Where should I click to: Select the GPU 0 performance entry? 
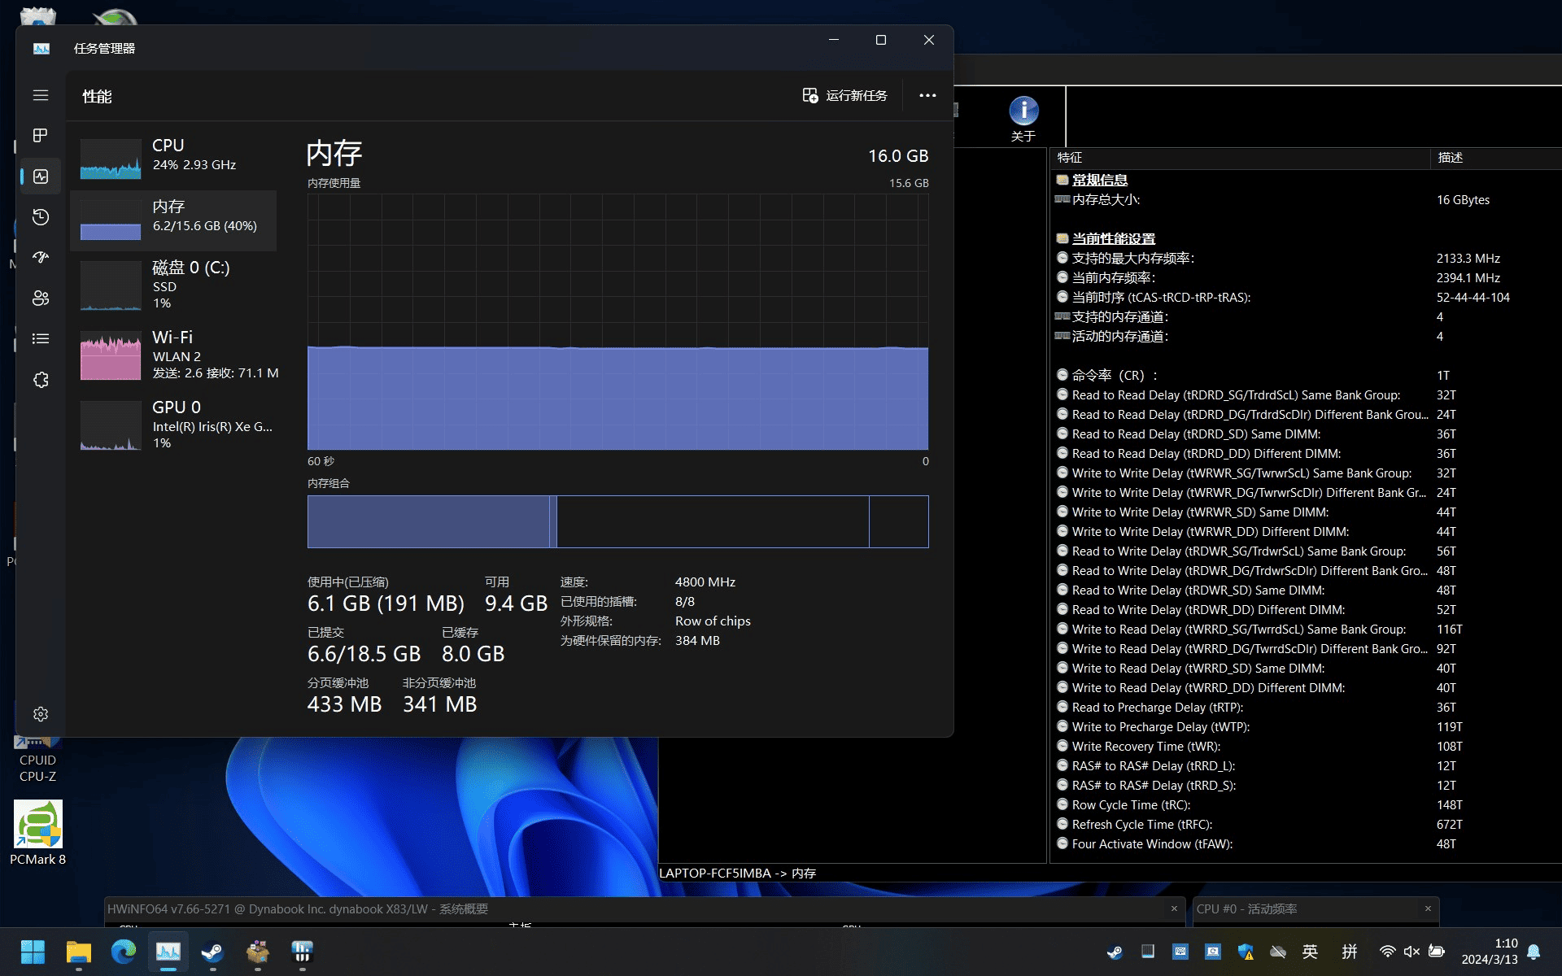pos(175,425)
